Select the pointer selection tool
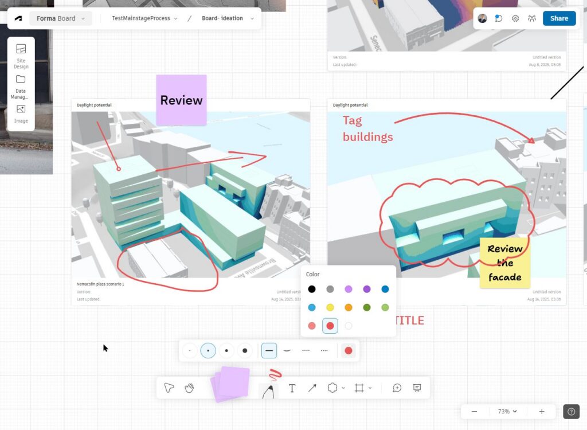This screenshot has width=587, height=430. [169, 388]
